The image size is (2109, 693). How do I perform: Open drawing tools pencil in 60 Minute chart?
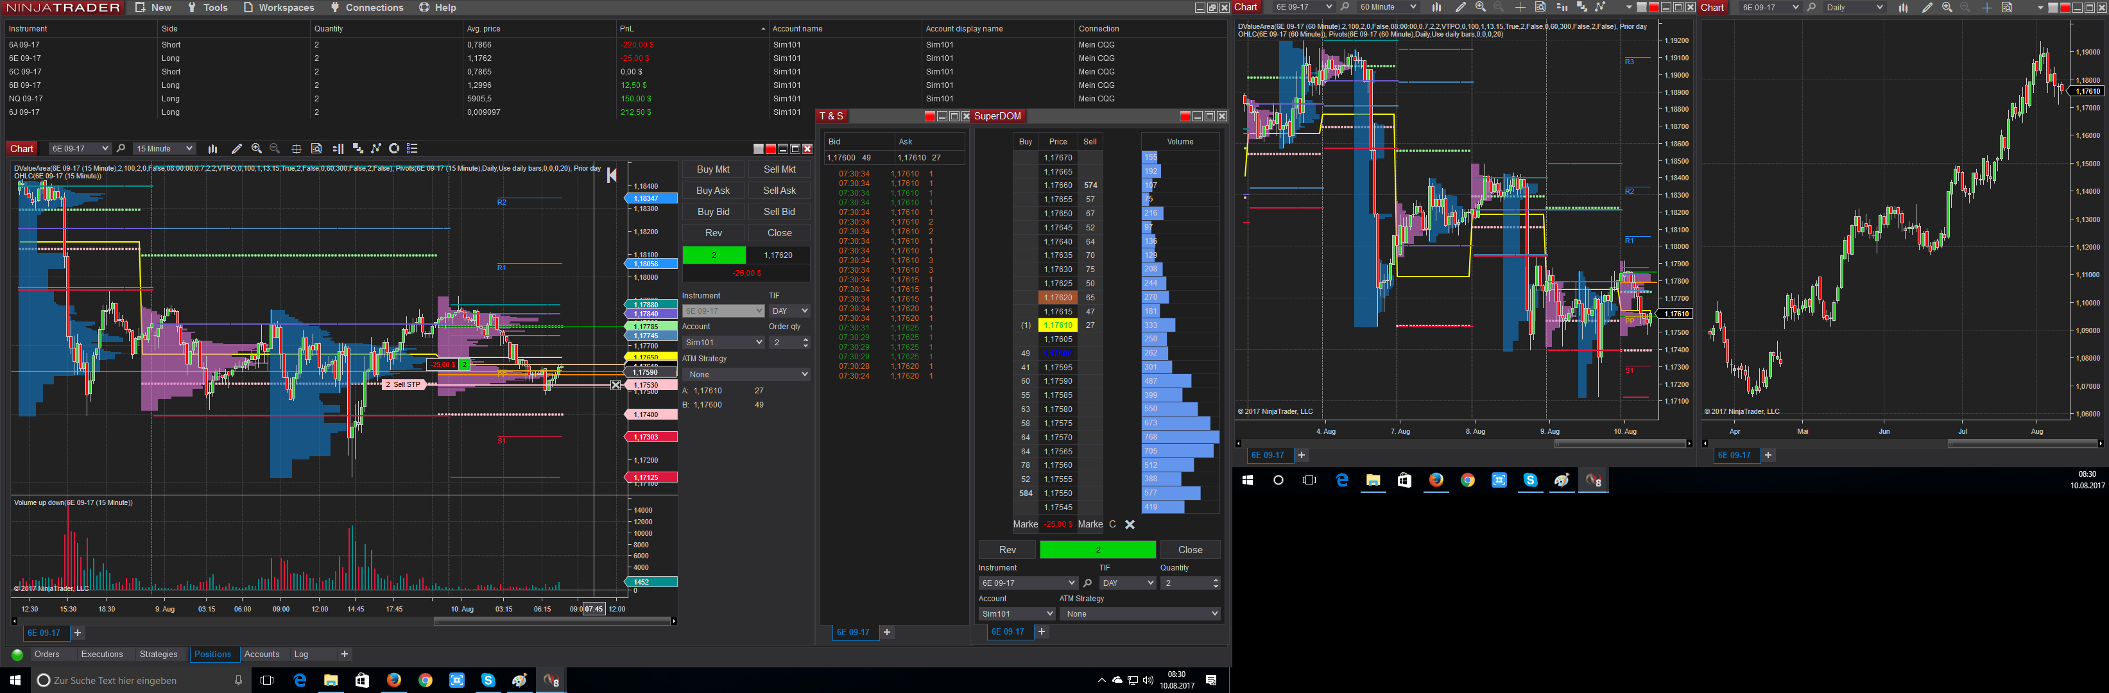point(1461,7)
